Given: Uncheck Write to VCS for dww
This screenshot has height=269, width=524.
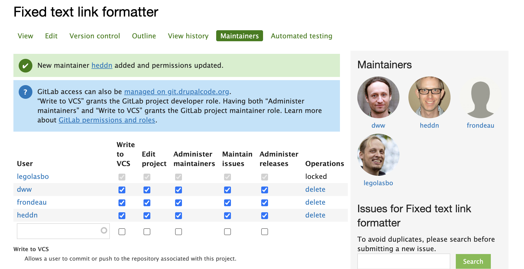Looking at the screenshot, I should 122,190.
